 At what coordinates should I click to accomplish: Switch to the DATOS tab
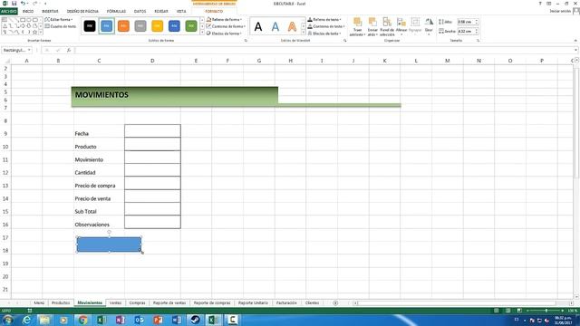tap(140, 12)
